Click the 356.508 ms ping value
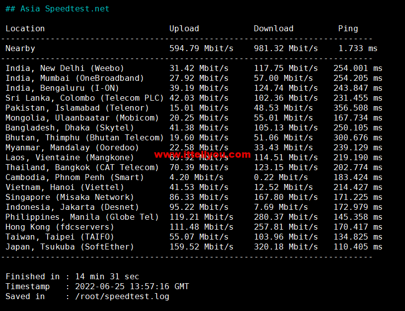The height and width of the screenshot is (311, 405). tap(358, 108)
